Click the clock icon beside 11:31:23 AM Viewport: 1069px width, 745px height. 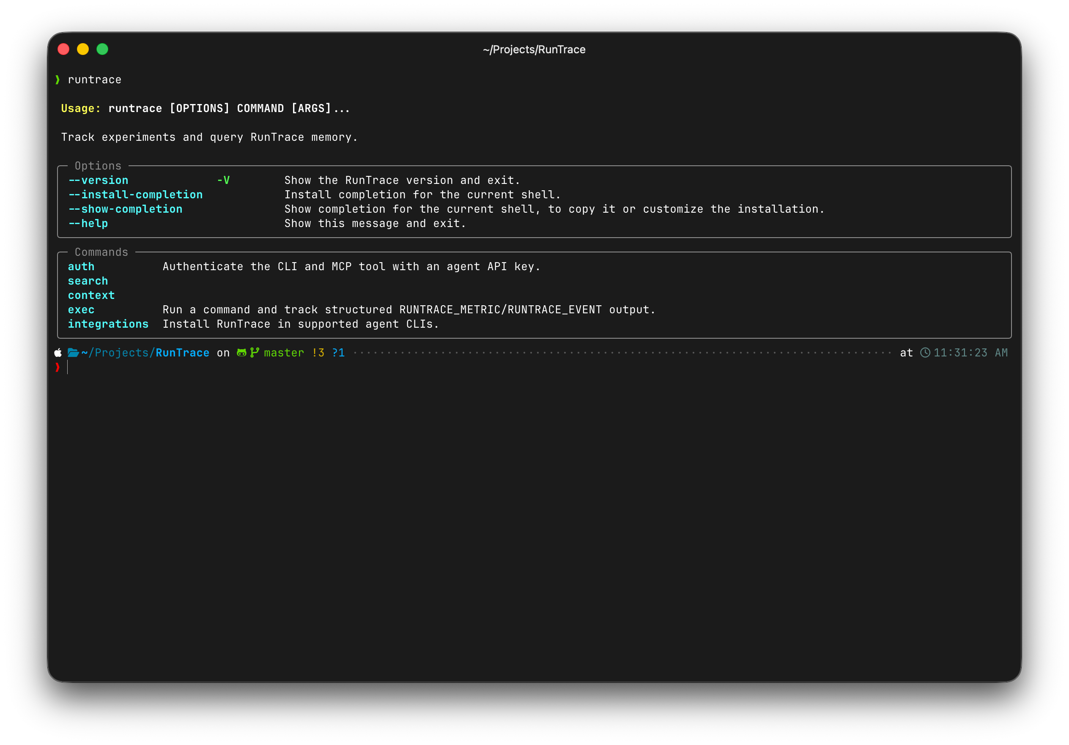tap(925, 353)
